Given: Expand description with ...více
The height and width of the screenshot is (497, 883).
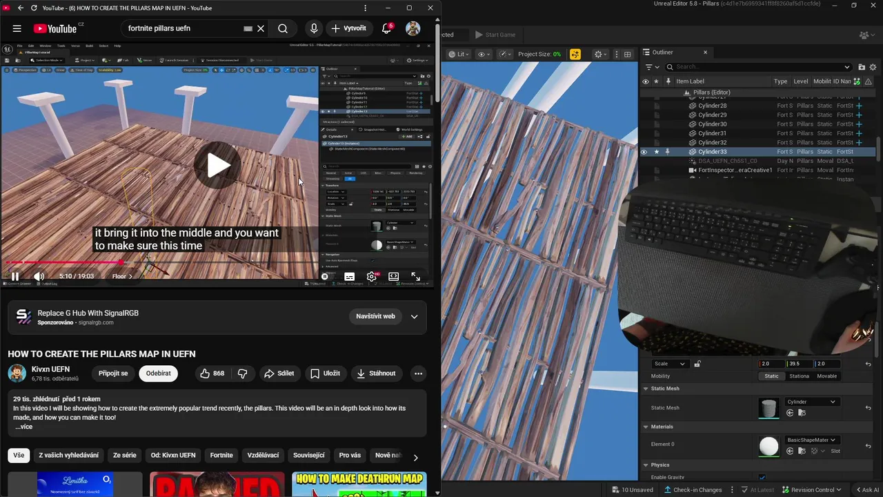Looking at the screenshot, I should 24,427.
